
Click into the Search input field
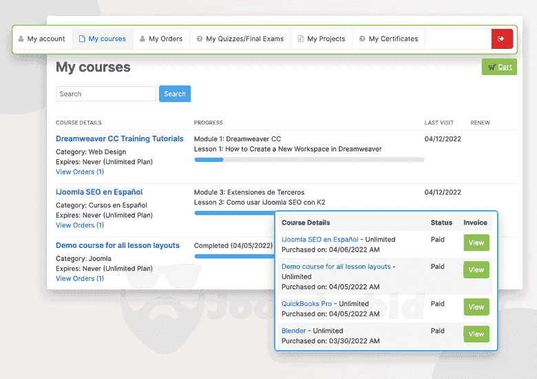(x=105, y=94)
